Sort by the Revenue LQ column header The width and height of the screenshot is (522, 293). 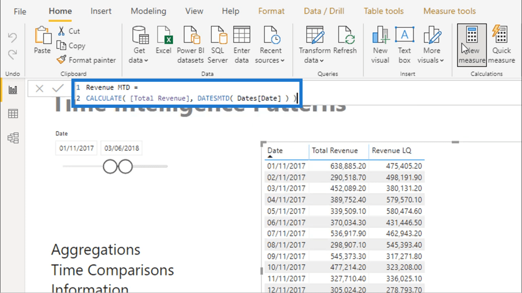391,150
